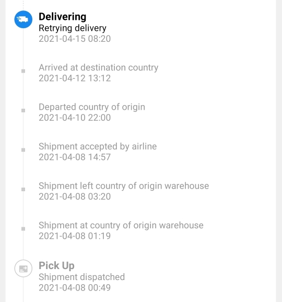Tap the Retrying delivery status text
Viewport: 282px width, 302px height.
click(73, 28)
